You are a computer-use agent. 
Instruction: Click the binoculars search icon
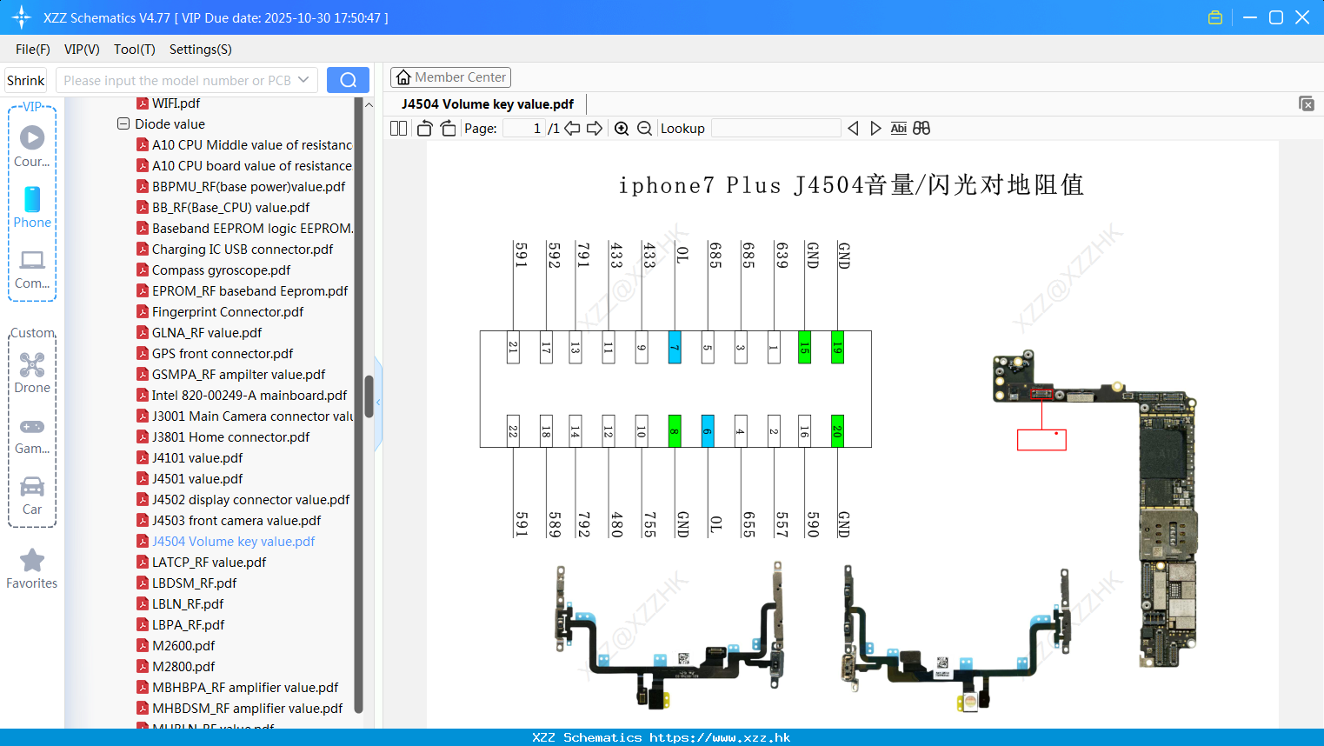point(921,129)
